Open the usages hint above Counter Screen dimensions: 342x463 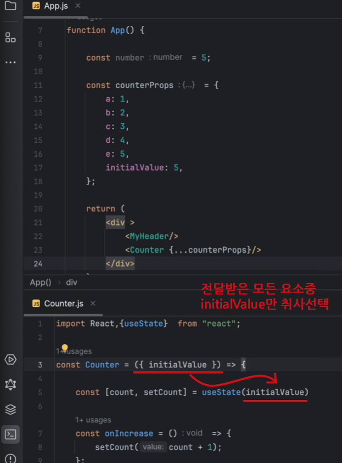[74, 351]
